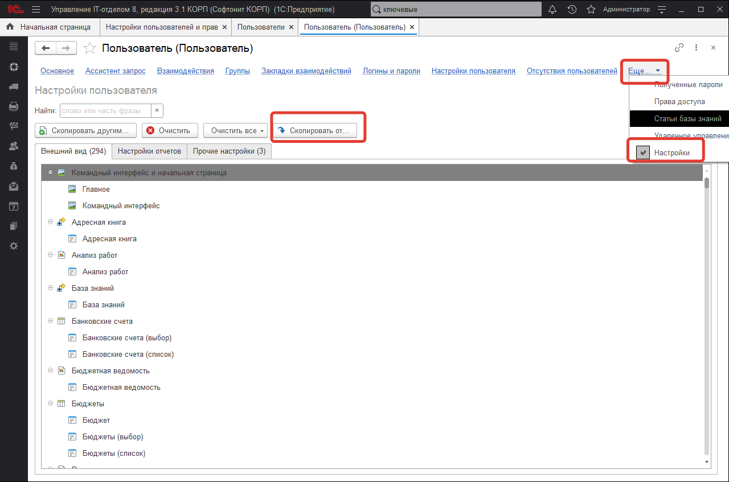Click the truck icon in sidebar
The height and width of the screenshot is (482, 729).
(x=14, y=86)
